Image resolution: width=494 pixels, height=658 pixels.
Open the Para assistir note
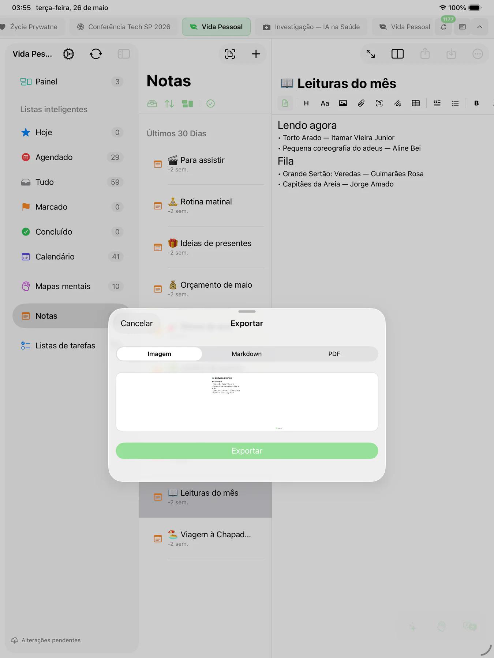[x=205, y=164]
